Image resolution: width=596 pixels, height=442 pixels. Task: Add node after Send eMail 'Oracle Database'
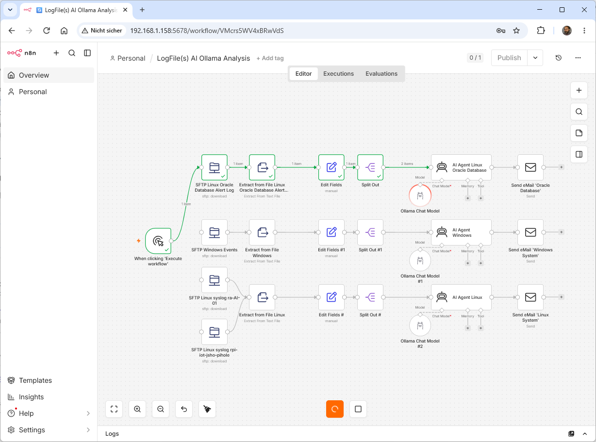pyautogui.click(x=562, y=167)
